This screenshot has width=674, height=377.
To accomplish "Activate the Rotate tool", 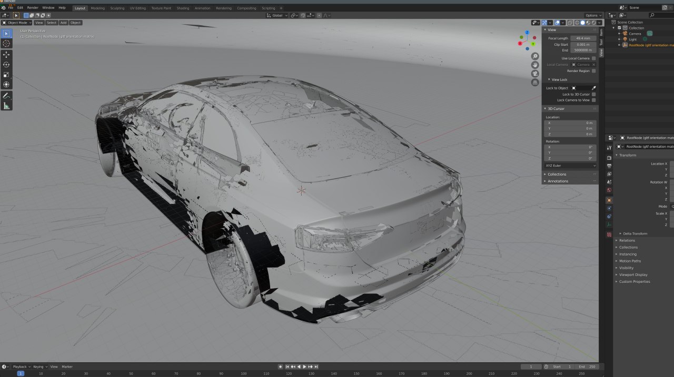I will 6,65.
